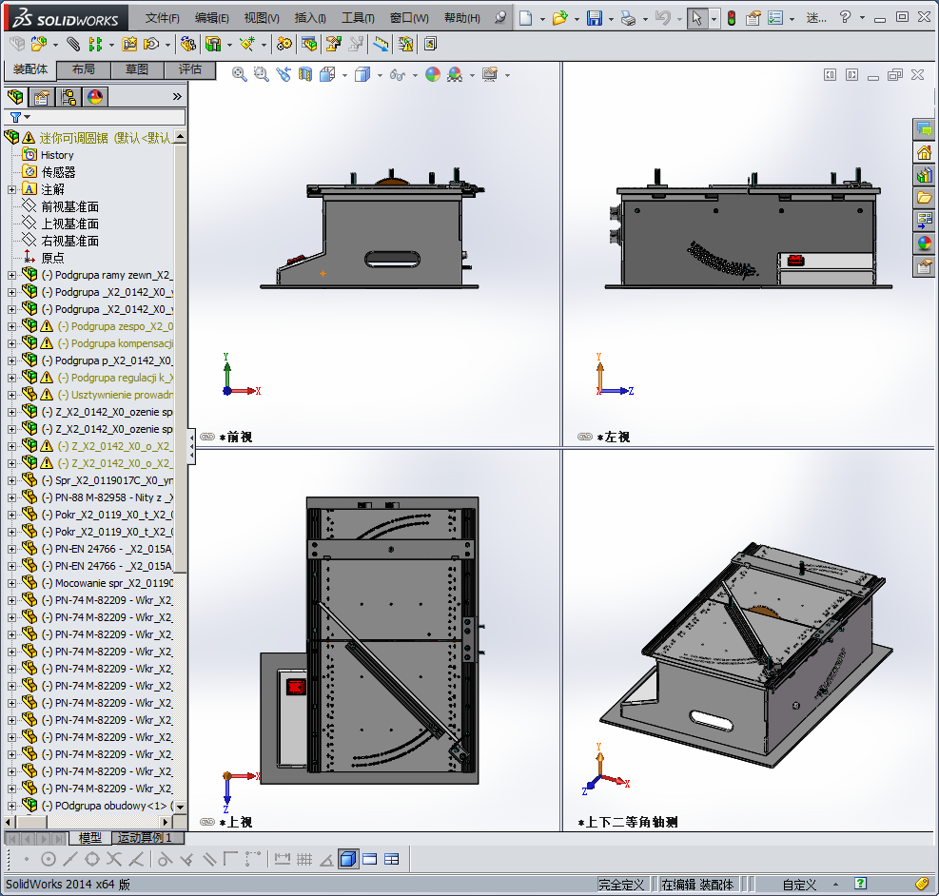Switch to the 草图 (Sketch) tab
The width and height of the screenshot is (939, 896).
coord(136,69)
